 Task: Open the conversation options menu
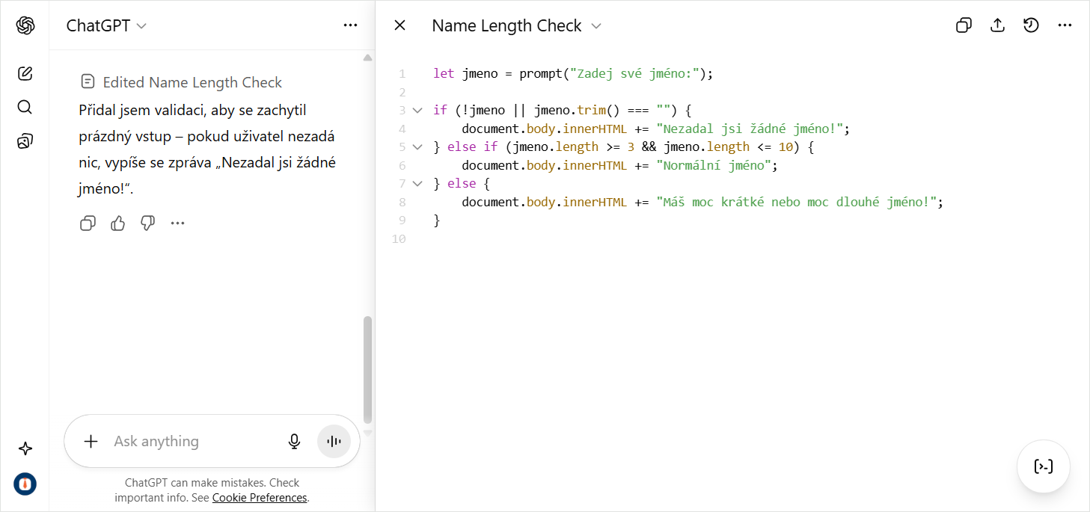[350, 25]
